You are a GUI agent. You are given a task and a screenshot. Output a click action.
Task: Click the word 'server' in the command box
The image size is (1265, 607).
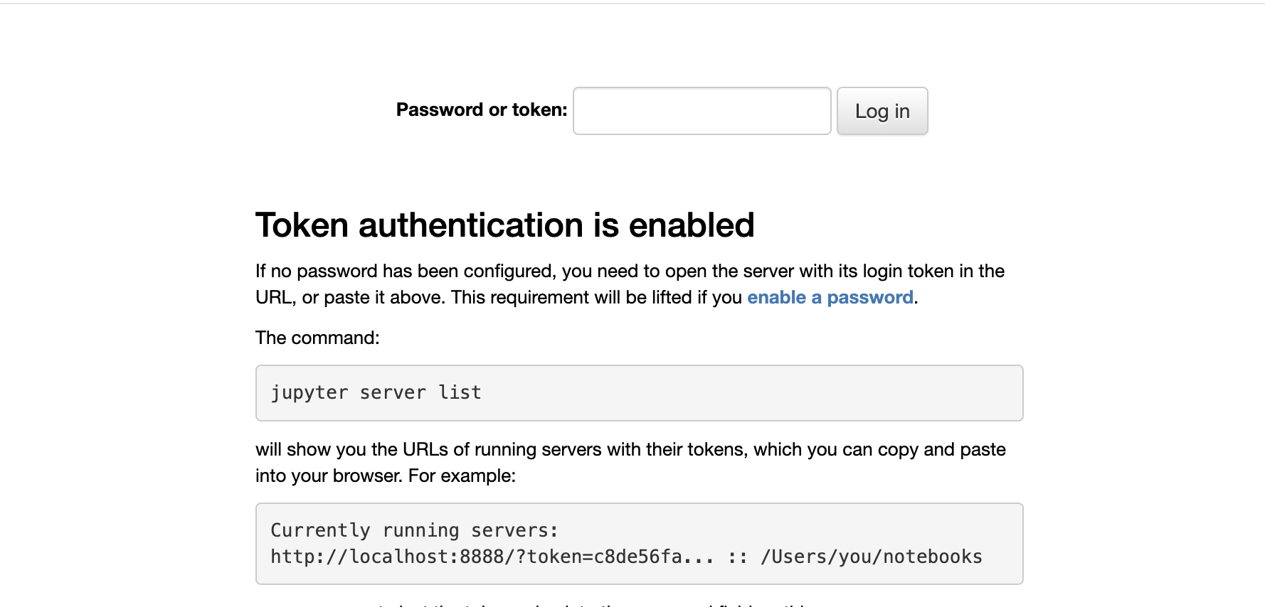pyautogui.click(x=393, y=393)
